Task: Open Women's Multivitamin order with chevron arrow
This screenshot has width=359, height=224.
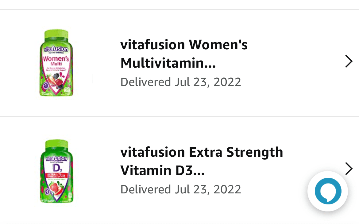Action: 349,61
